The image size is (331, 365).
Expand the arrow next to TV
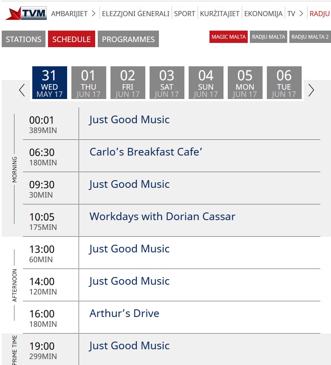[301, 14]
